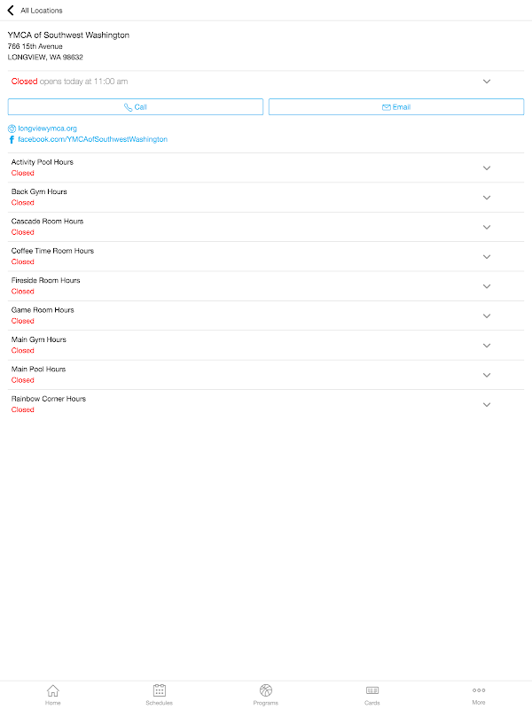Open the Home tab icon
Viewport: 532px width, 709px height.
click(53, 690)
